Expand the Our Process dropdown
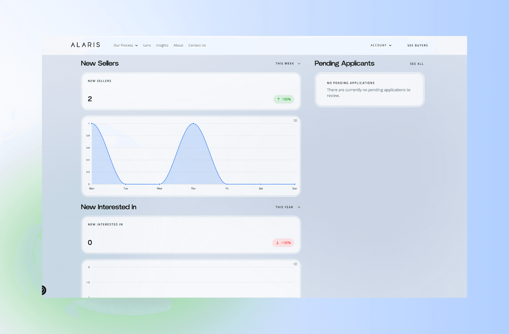This screenshot has height=334, width=509. coord(125,45)
